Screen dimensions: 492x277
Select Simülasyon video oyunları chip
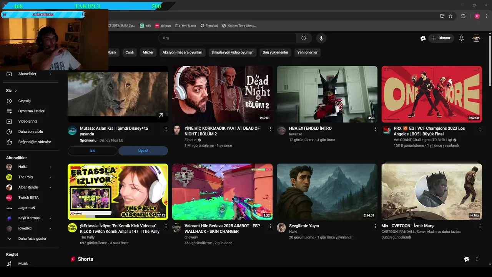click(232, 52)
